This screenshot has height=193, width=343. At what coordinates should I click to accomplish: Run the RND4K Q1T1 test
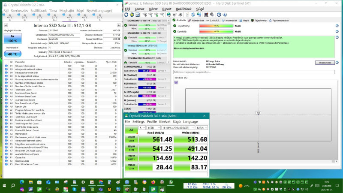pyautogui.click(x=131, y=167)
